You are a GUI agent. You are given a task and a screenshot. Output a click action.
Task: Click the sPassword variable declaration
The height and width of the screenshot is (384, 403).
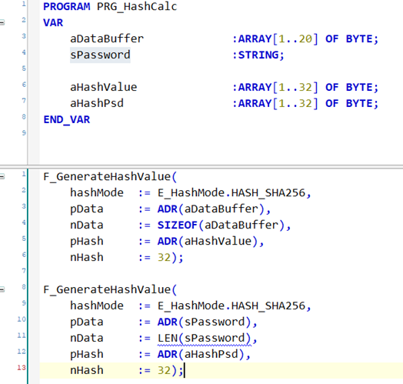pyautogui.click(x=100, y=55)
